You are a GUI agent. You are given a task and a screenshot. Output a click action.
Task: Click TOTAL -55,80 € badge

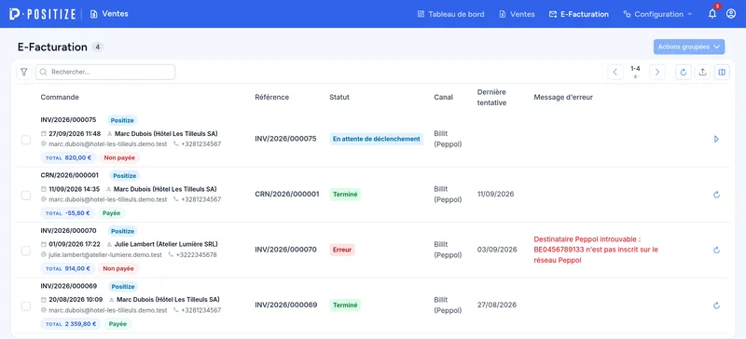point(67,213)
